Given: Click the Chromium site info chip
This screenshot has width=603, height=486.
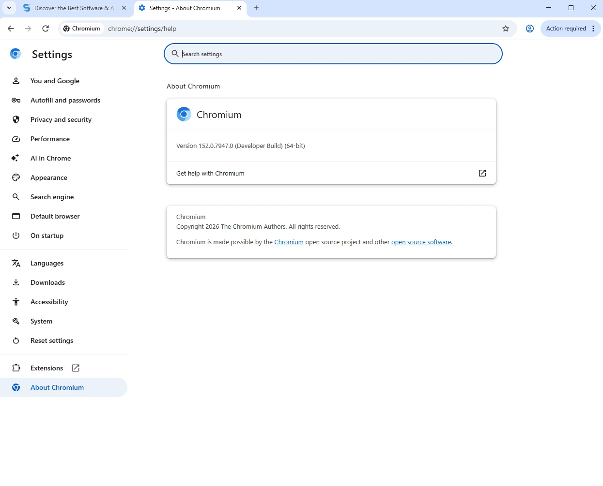Looking at the screenshot, I should coord(82,29).
